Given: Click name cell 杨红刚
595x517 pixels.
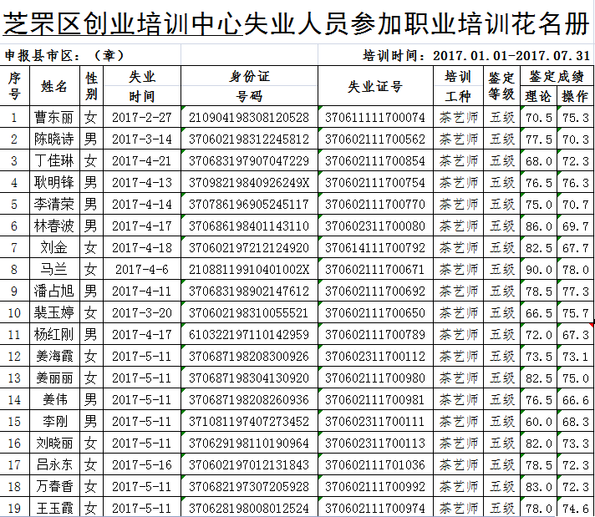Looking at the screenshot, I should tap(54, 334).
